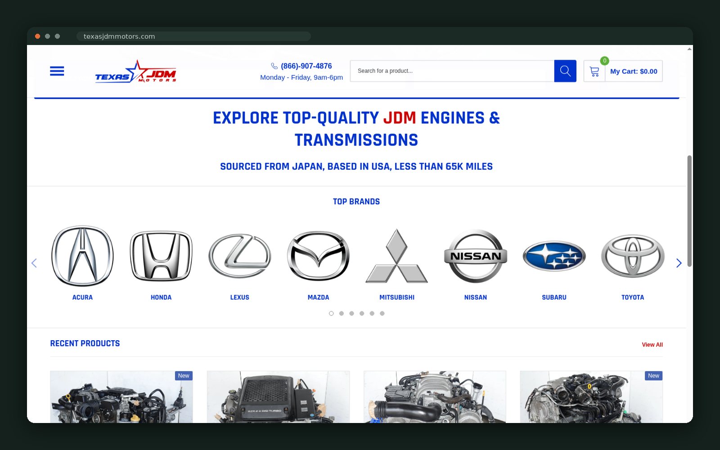Click the scrollbar up arrow
The image size is (720, 450).
689,49
